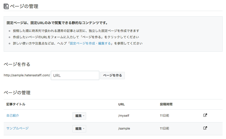226x139 pixels.
Task: Click the bold 固定ページは description sentence
Action: (57, 23)
